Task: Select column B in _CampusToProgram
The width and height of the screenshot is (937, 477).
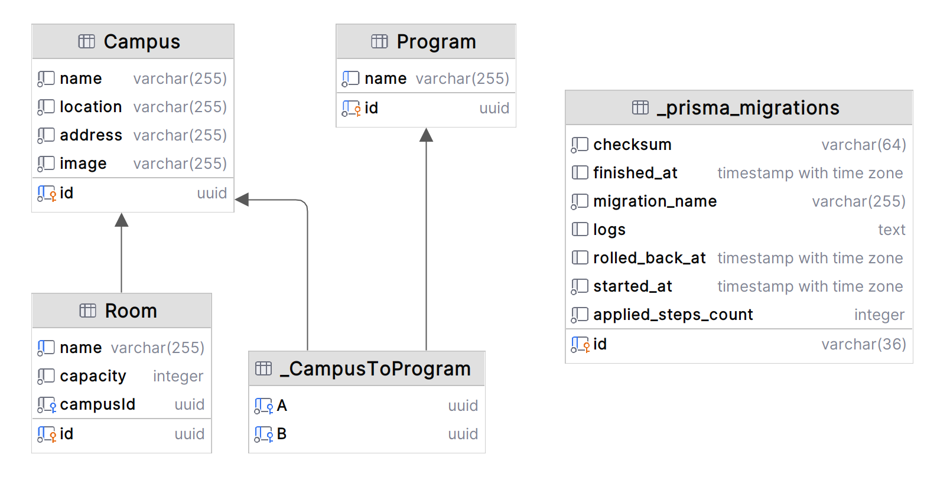Action: (282, 434)
